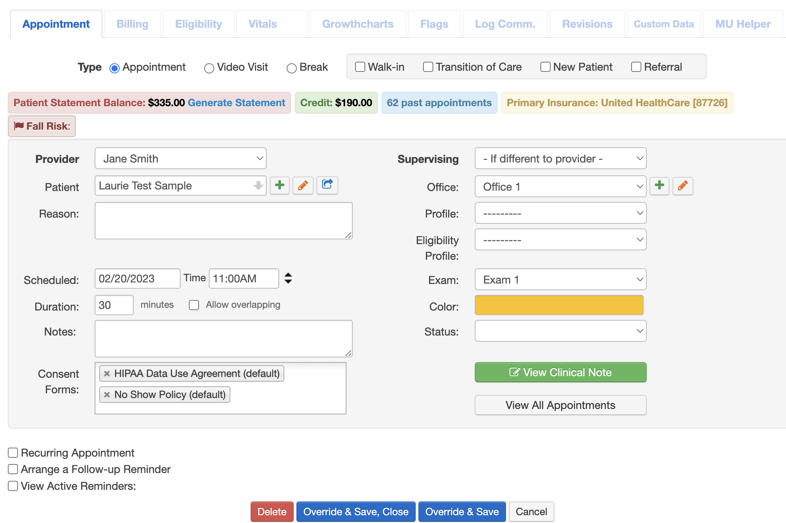Screen dimensions: 786x523
Task: Click the Generate Statement link
Action: [x=237, y=103]
